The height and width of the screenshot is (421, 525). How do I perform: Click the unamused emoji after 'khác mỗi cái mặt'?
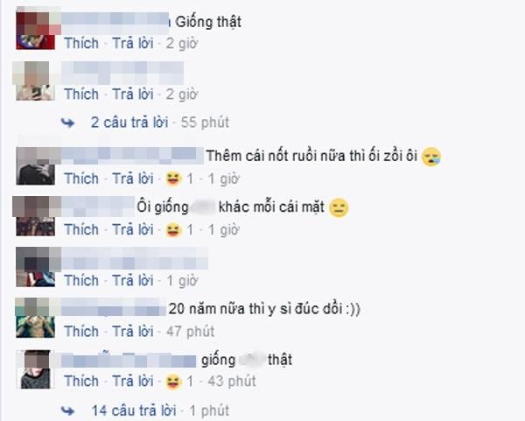(x=339, y=207)
